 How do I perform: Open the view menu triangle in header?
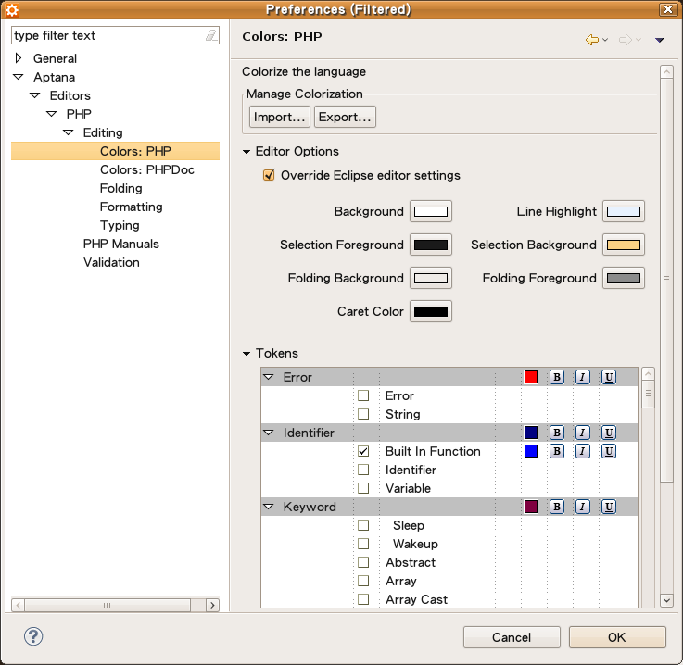pos(660,40)
